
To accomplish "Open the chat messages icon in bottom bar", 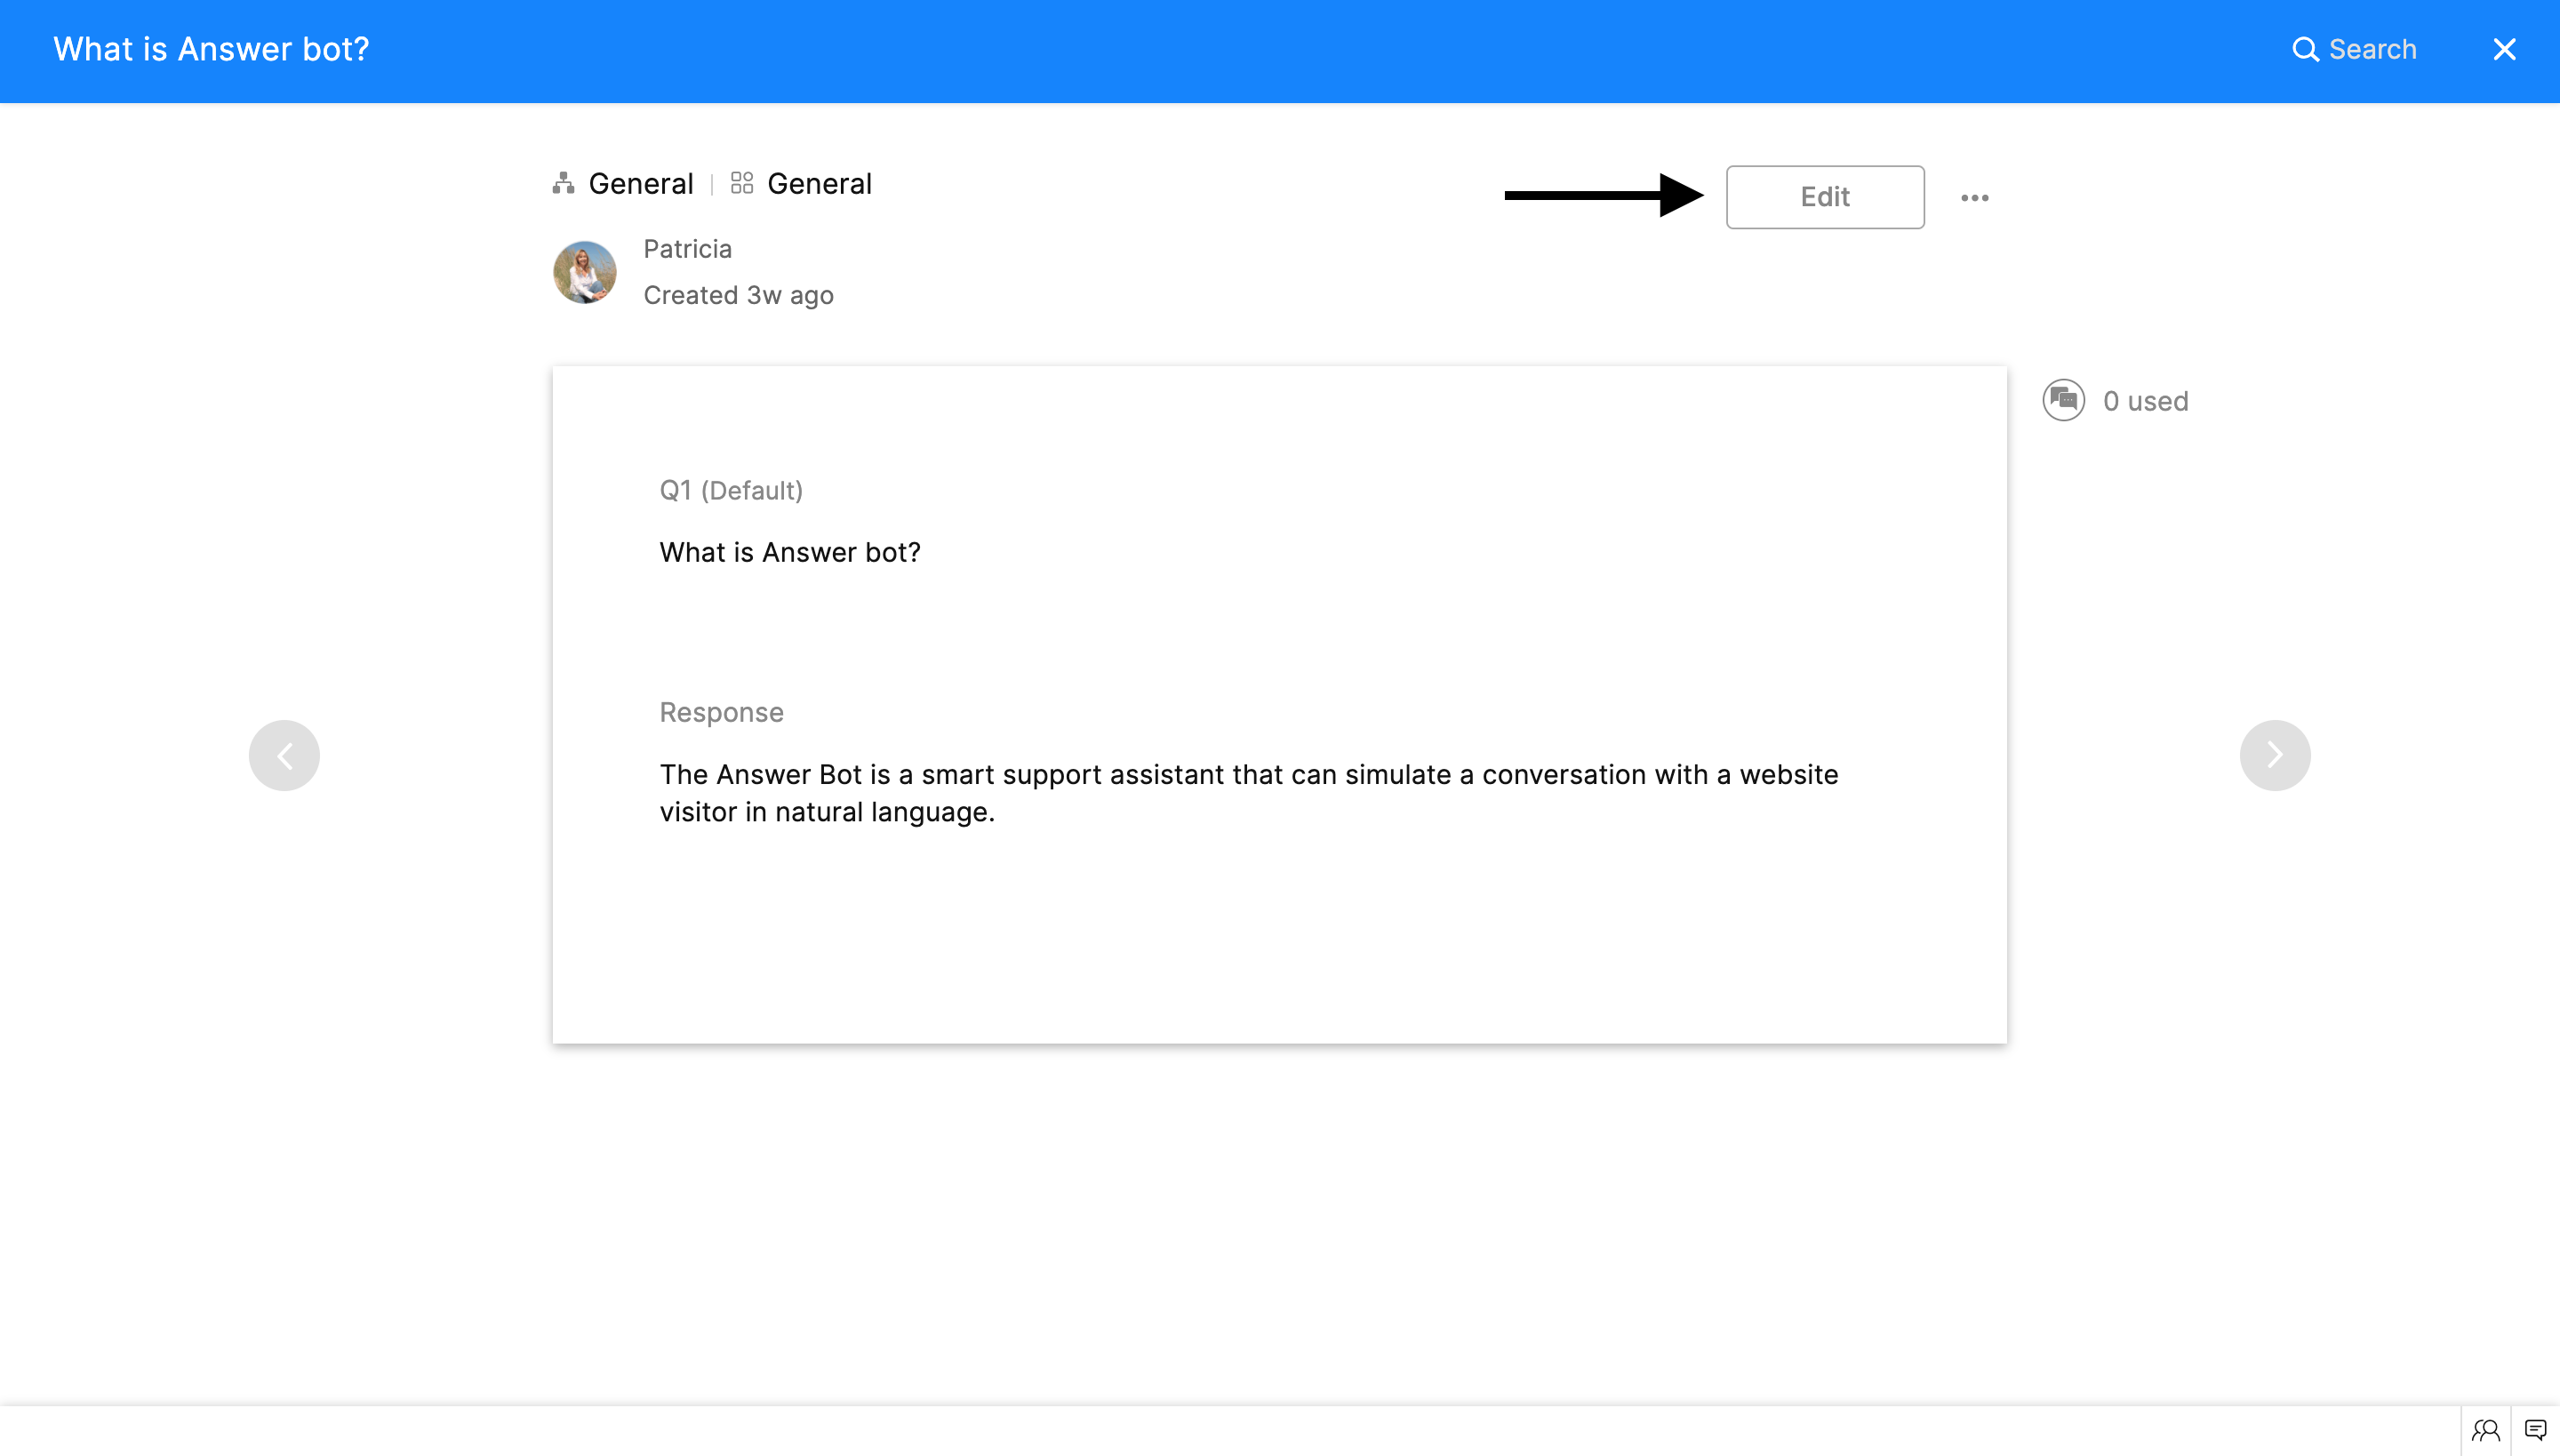I will (2535, 1430).
